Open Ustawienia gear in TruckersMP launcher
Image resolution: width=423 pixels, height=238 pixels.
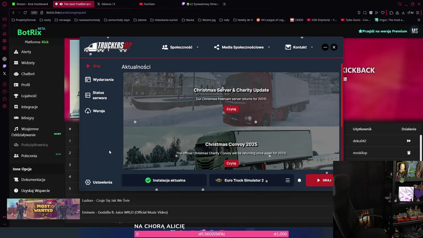(98, 182)
